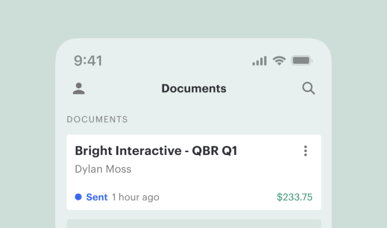Open the partially visible second document card
Screen dimensions: 387x228
(x=193, y=223)
